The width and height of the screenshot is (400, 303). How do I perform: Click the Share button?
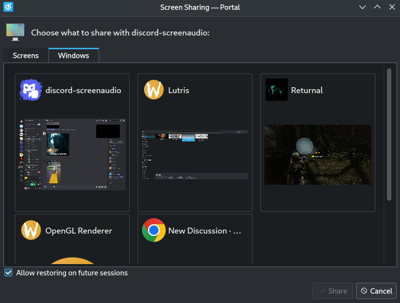(x=333, y=291)
